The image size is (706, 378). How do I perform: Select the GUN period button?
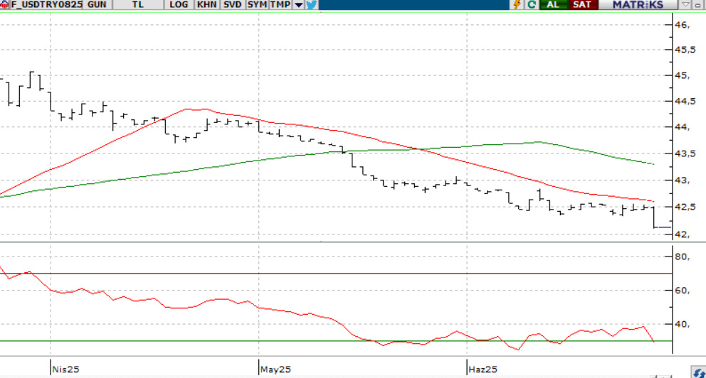97,5
